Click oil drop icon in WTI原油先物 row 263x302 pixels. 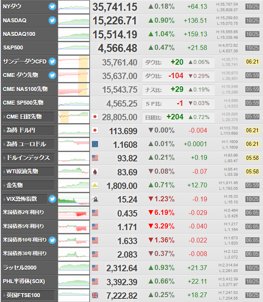[95, 172]
